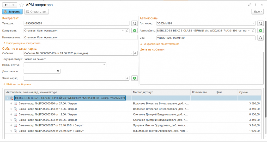Open the Новый статус dropdown
This screenshot has width=267, height=142.
tap(104, 65)
